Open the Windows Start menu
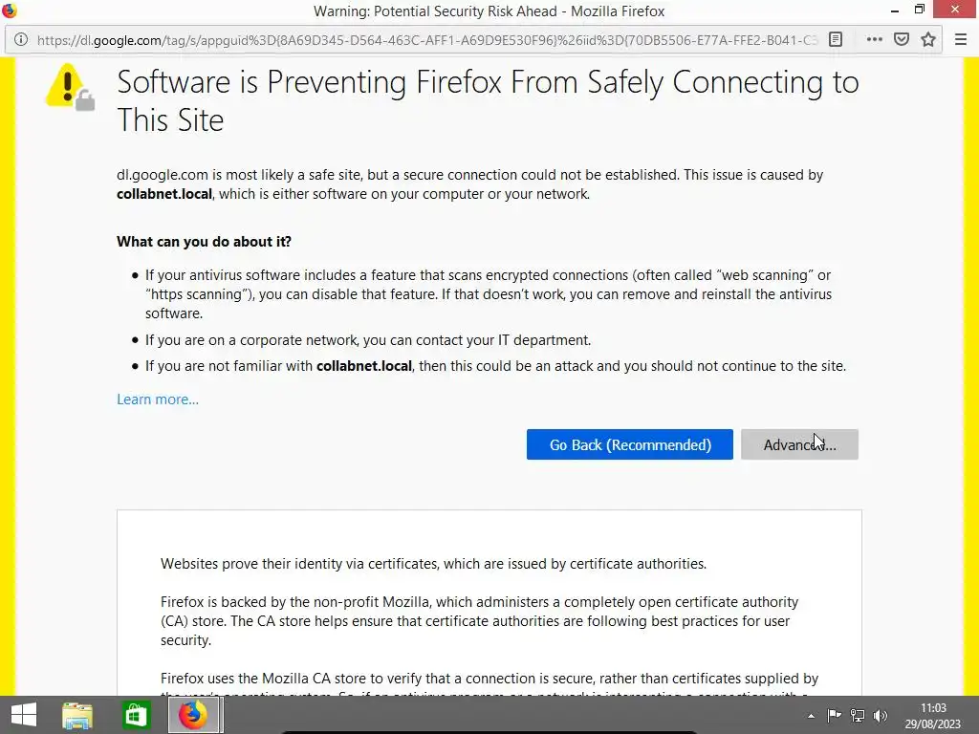This screenshot has width=979, height=734. [23, 715]
